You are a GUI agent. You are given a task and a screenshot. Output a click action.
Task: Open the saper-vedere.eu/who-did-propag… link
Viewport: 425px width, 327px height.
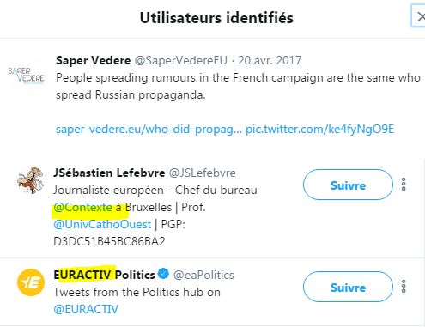149,130
